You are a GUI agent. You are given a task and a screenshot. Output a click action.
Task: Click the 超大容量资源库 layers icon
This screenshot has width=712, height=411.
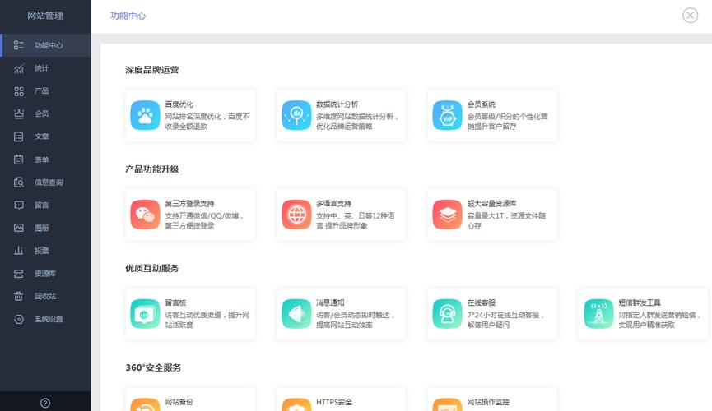(x=447, y=215)
